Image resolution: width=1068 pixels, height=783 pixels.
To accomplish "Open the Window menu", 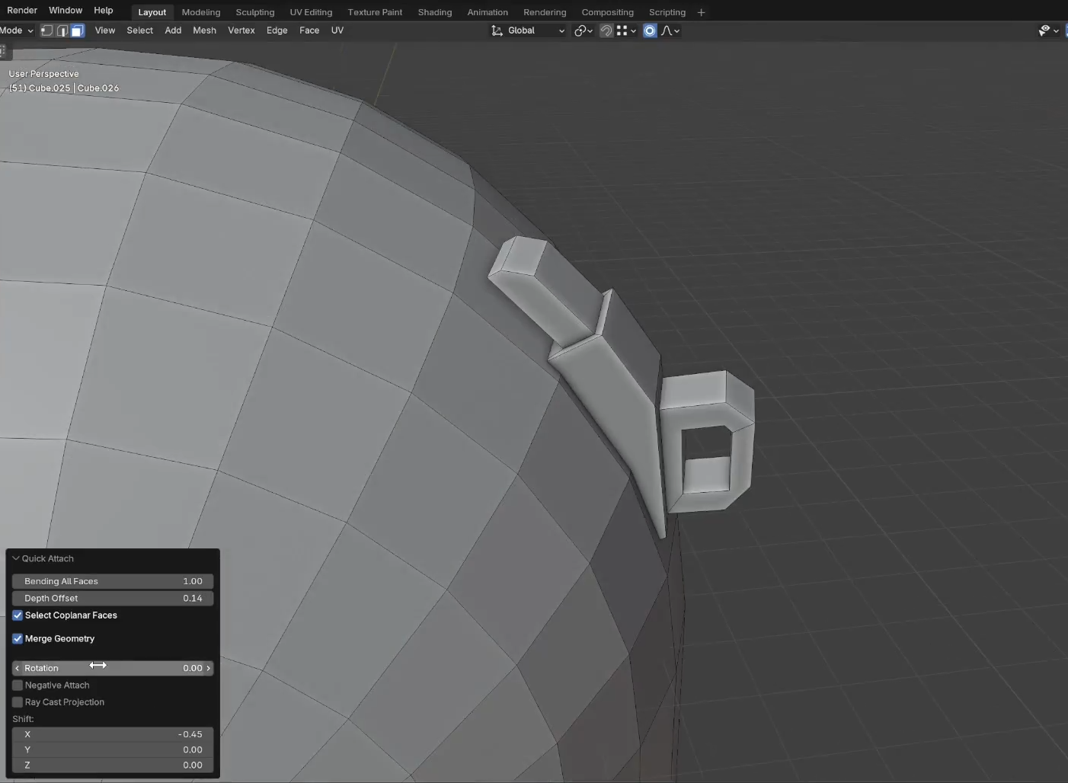I will coord(66,10).
